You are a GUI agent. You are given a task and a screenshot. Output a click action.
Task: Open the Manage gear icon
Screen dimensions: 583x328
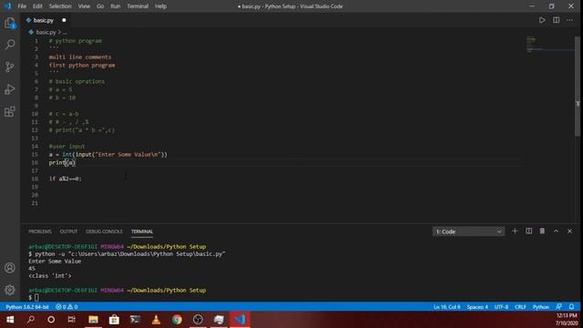click(x=10, y=290)
